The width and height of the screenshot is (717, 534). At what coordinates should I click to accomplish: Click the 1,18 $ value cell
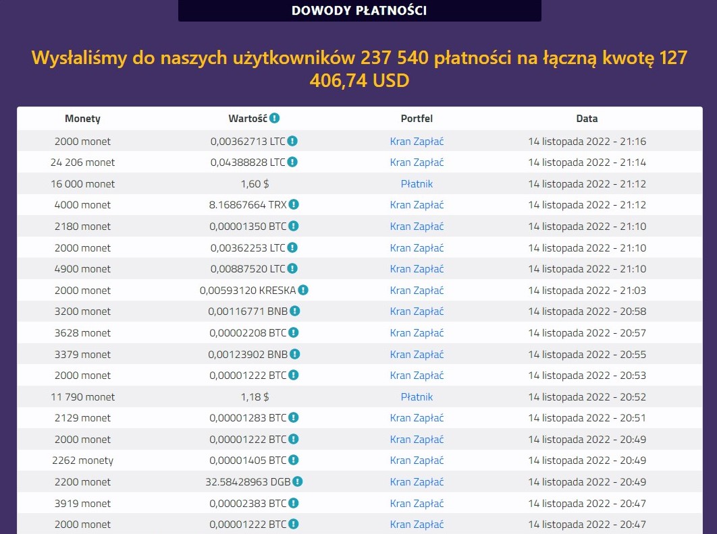255,397
